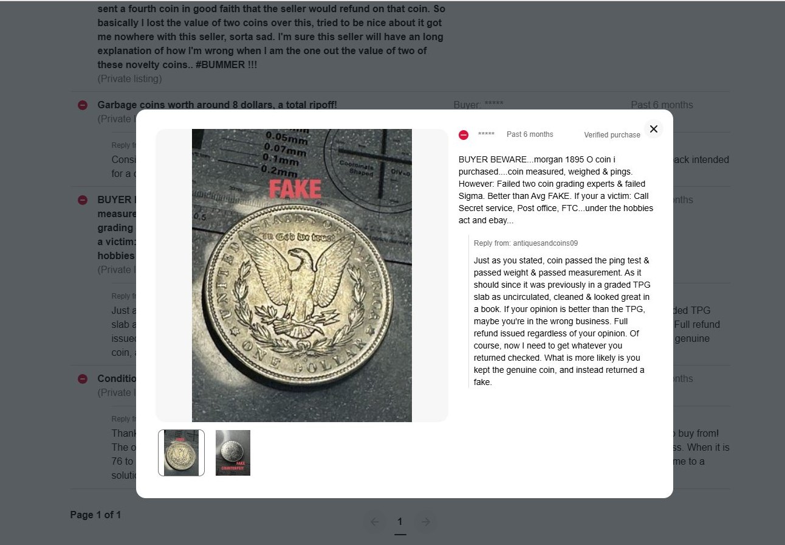The height and width of the screenshot is (545, 785).
Task: Close the feedback image popup
Action: point(653,129)
